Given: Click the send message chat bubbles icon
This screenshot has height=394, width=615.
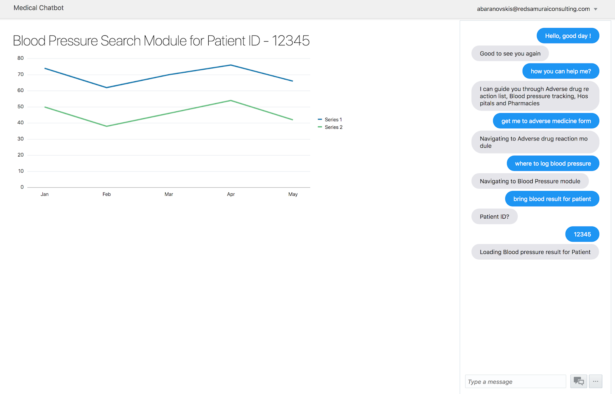Looking at the screenshot, I should click(x=578, y=381).
